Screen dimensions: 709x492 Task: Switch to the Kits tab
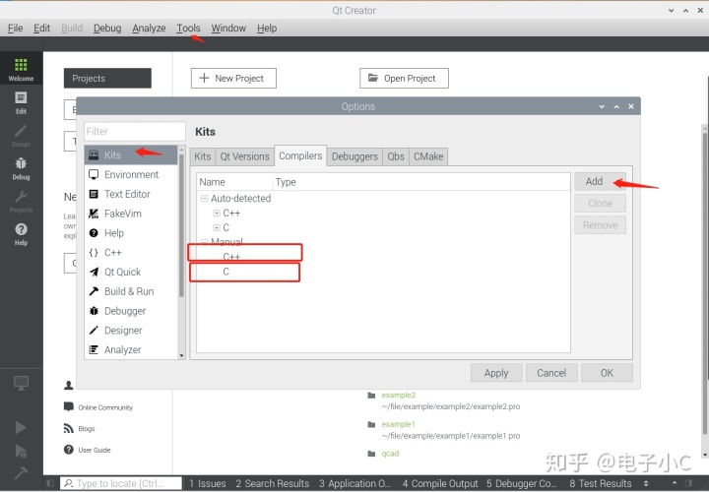(203, 156)
